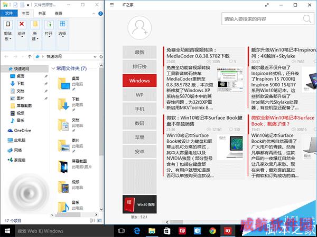Image resolution: width=317 pixels, height=237 pixels.
Task: Click the back arrow in File Explorer
Action: click(6, 56)
